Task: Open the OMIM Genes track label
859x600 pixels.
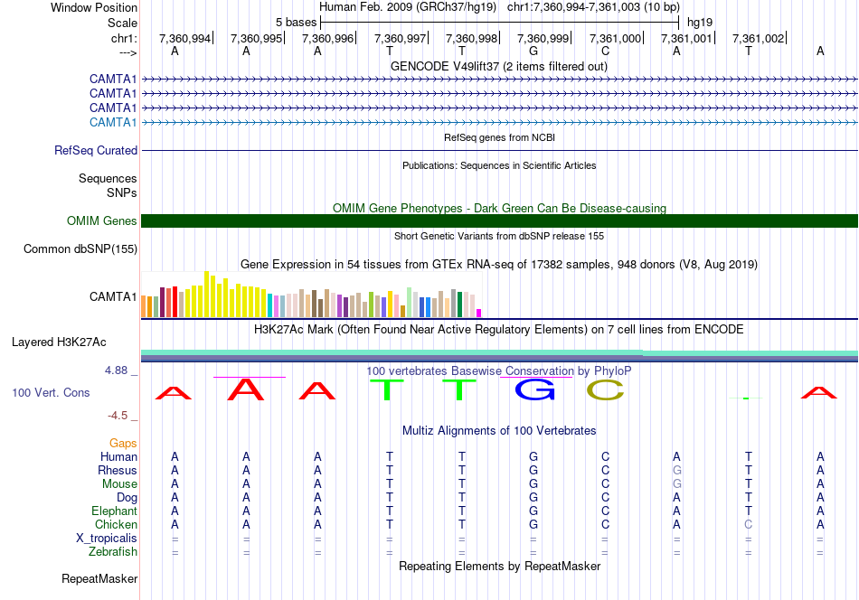Action: click(102, 220)
